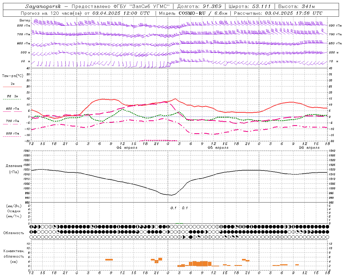
Task: Select the 'Прогноз на 120 часа(ов)' forecast text
Action: [51, 13]
